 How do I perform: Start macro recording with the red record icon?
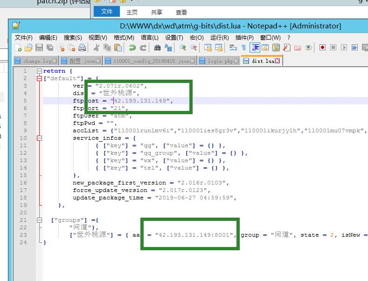pyautogui.click(x=322, y=48)
